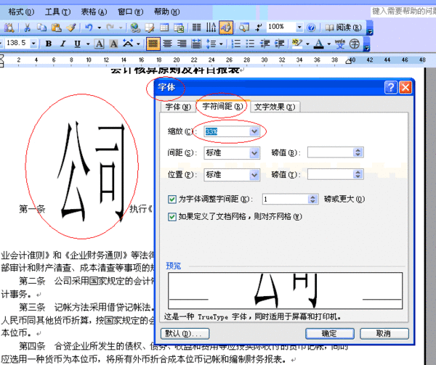
Task: Select Justify alignment button
Action: pos(153,44)
